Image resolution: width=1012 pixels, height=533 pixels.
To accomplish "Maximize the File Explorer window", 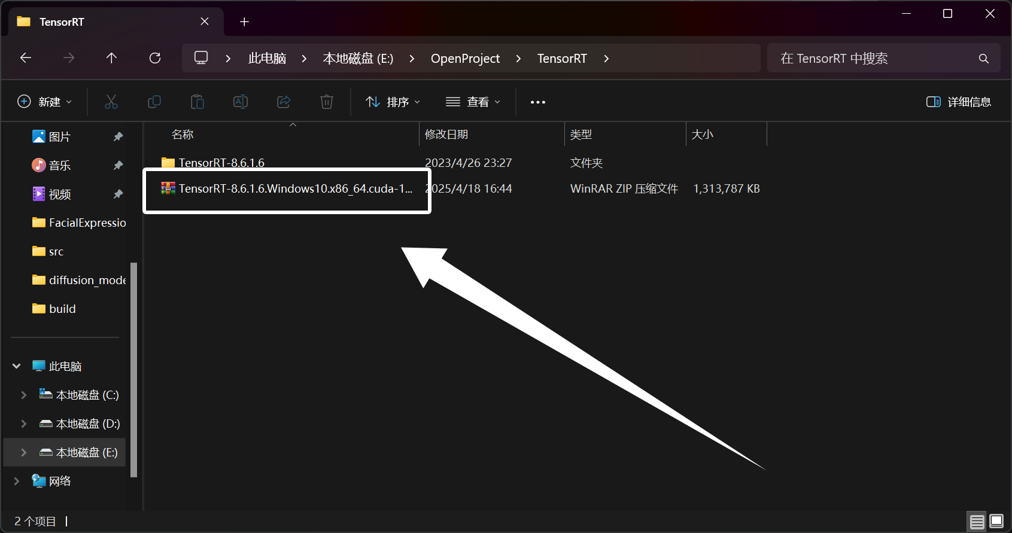I will (947, 13).
